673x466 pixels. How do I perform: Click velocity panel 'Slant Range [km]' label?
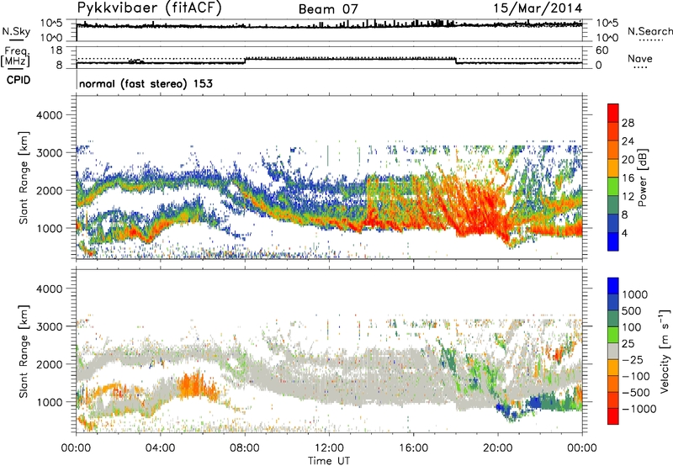(x=24, y=352)
